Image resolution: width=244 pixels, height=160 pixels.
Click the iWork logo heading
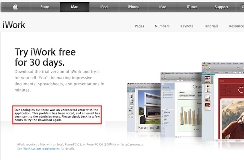point(14,25)
